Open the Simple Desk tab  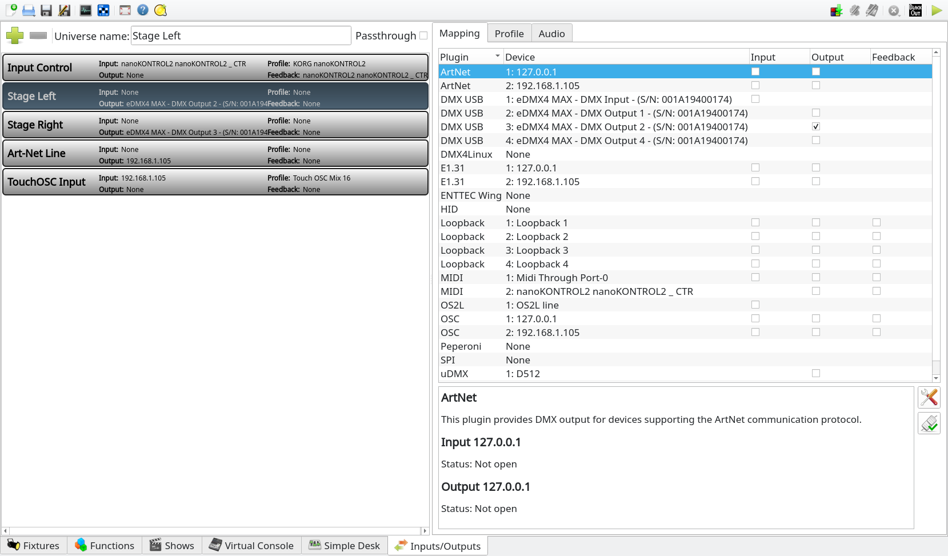(345, 545)
